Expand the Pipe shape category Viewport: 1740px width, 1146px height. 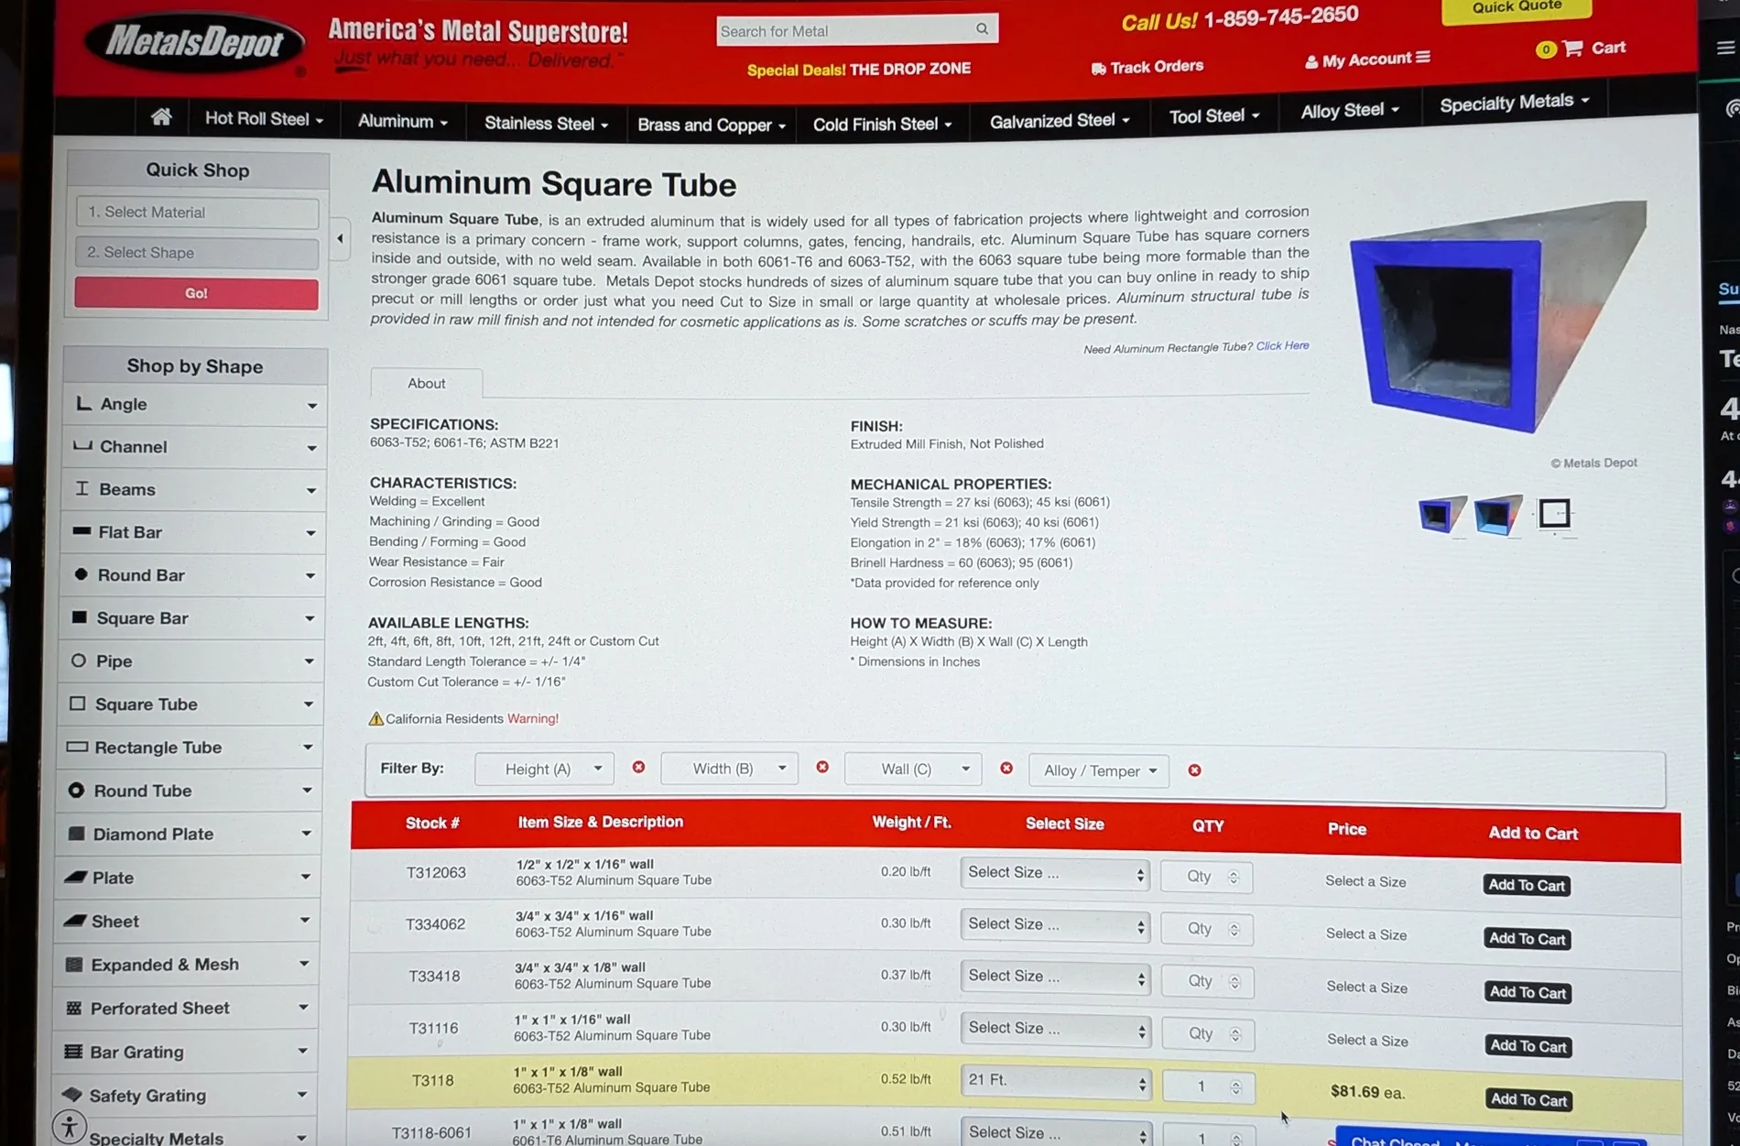(x=190, y=661)
